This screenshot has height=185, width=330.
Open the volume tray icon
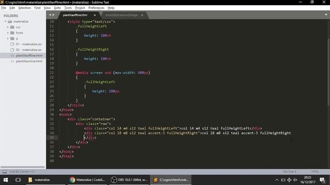(295, 180)
